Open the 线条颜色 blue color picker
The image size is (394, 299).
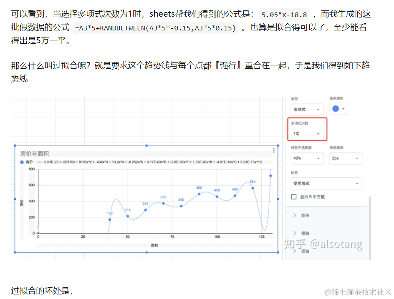338,109
